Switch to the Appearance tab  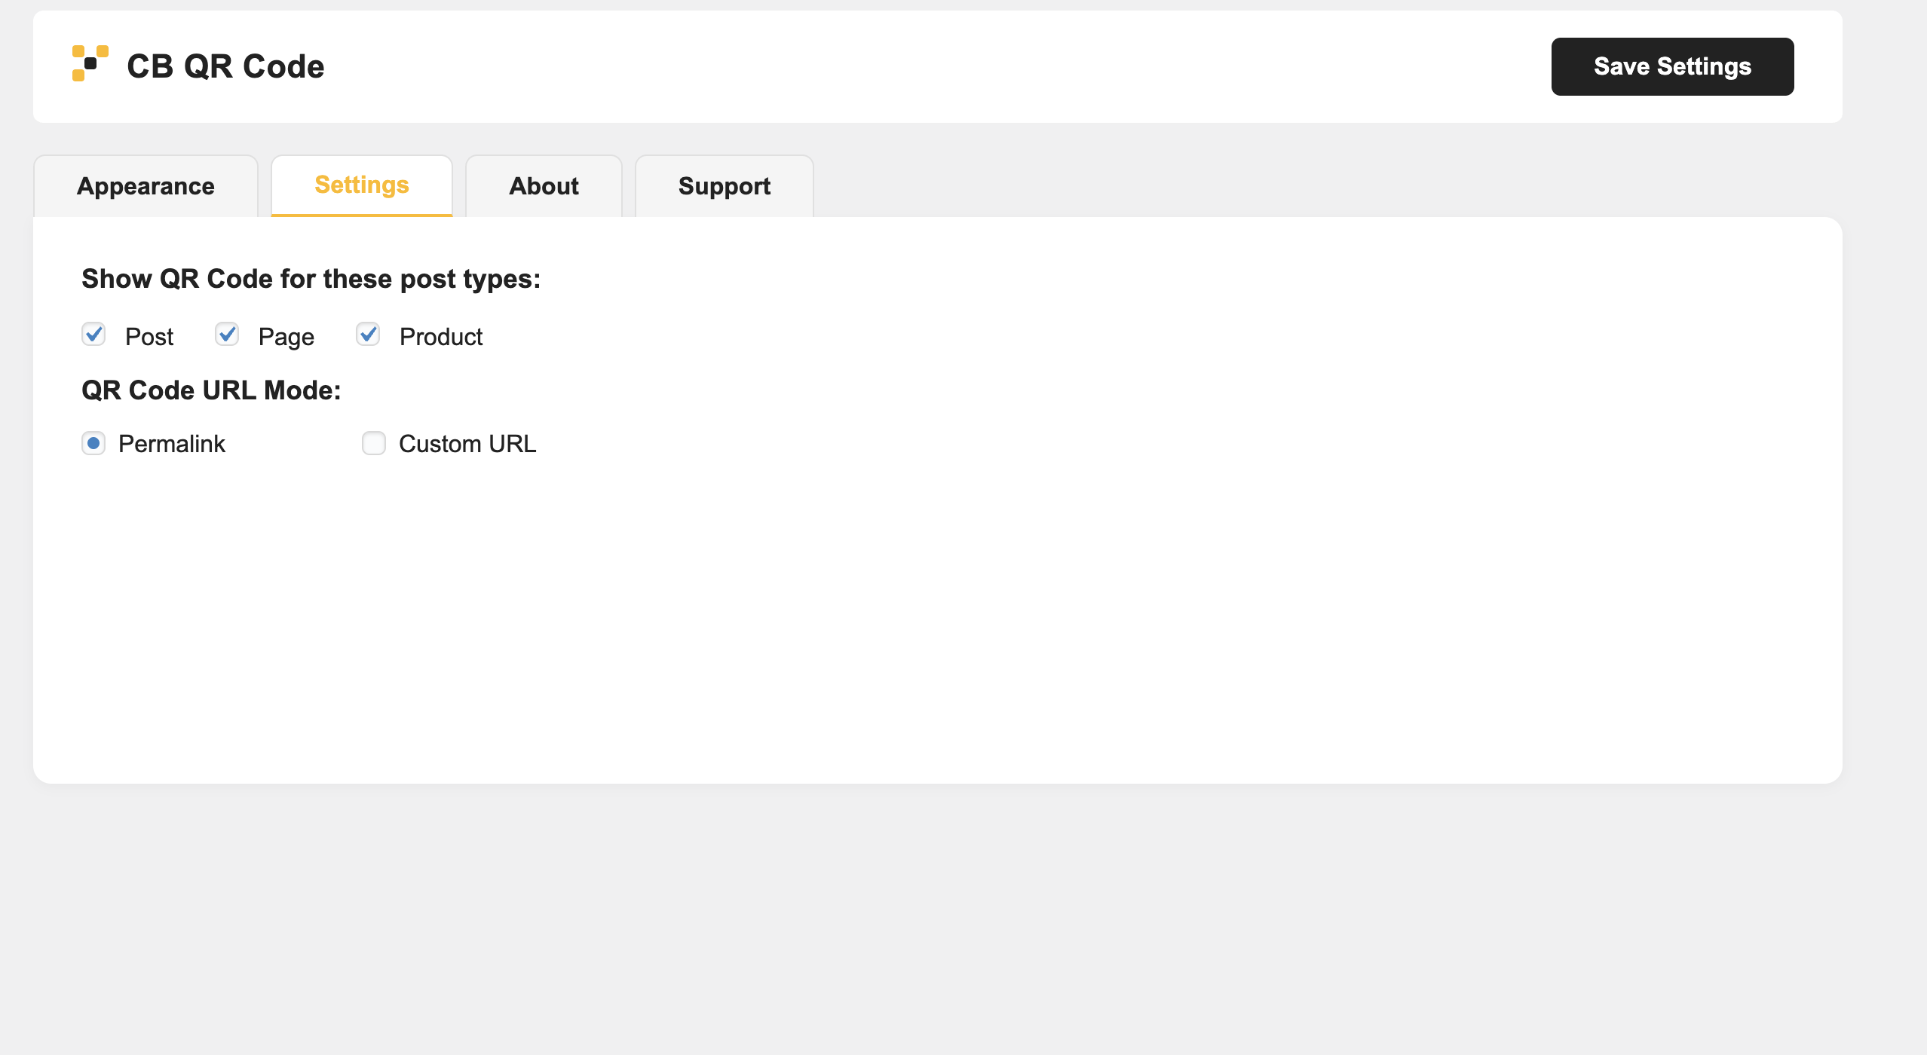[x=146, y=185]
